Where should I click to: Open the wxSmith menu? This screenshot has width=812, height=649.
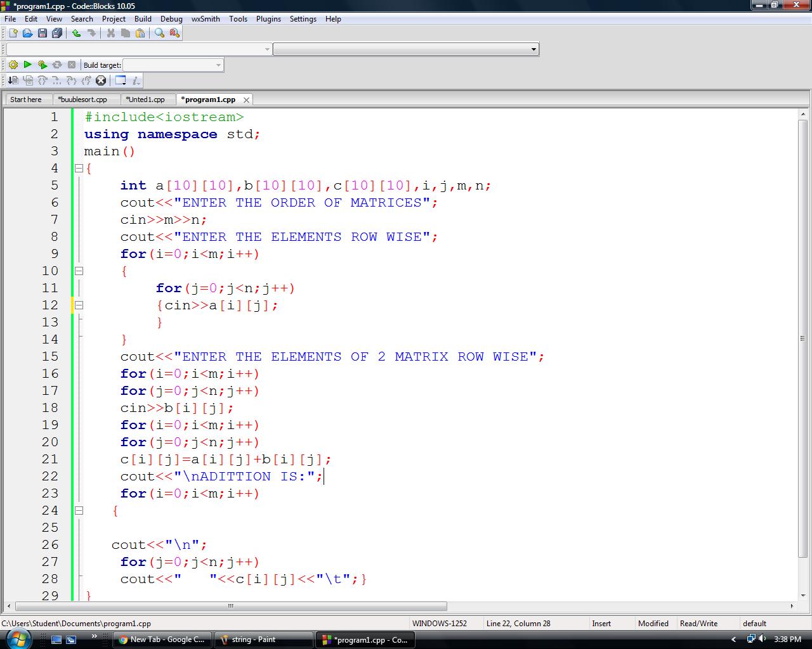pyautogui.click(x=205, y=19)
